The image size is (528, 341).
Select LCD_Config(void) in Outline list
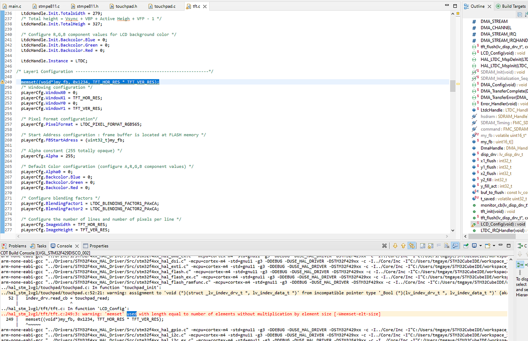tap(502, 224)
